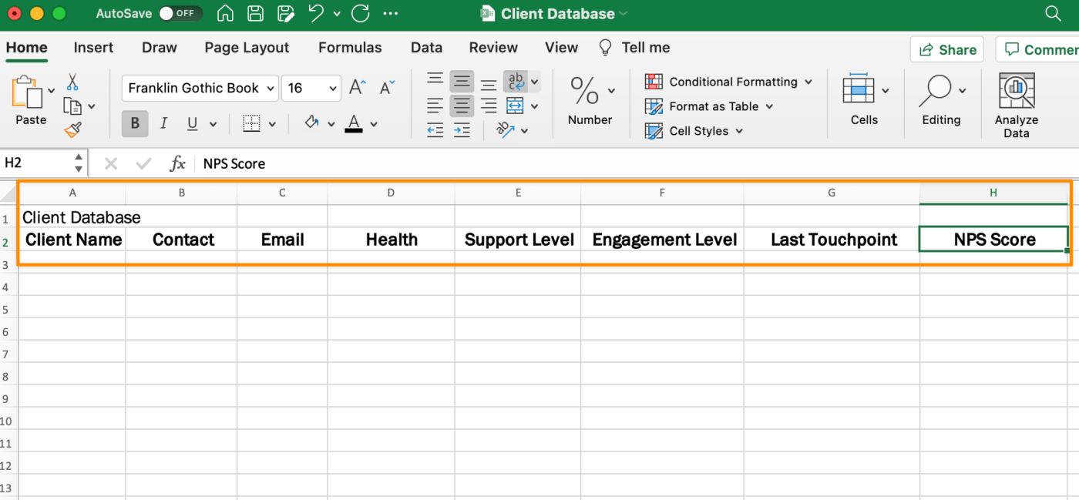Click the Save icon

coord(254,13)
